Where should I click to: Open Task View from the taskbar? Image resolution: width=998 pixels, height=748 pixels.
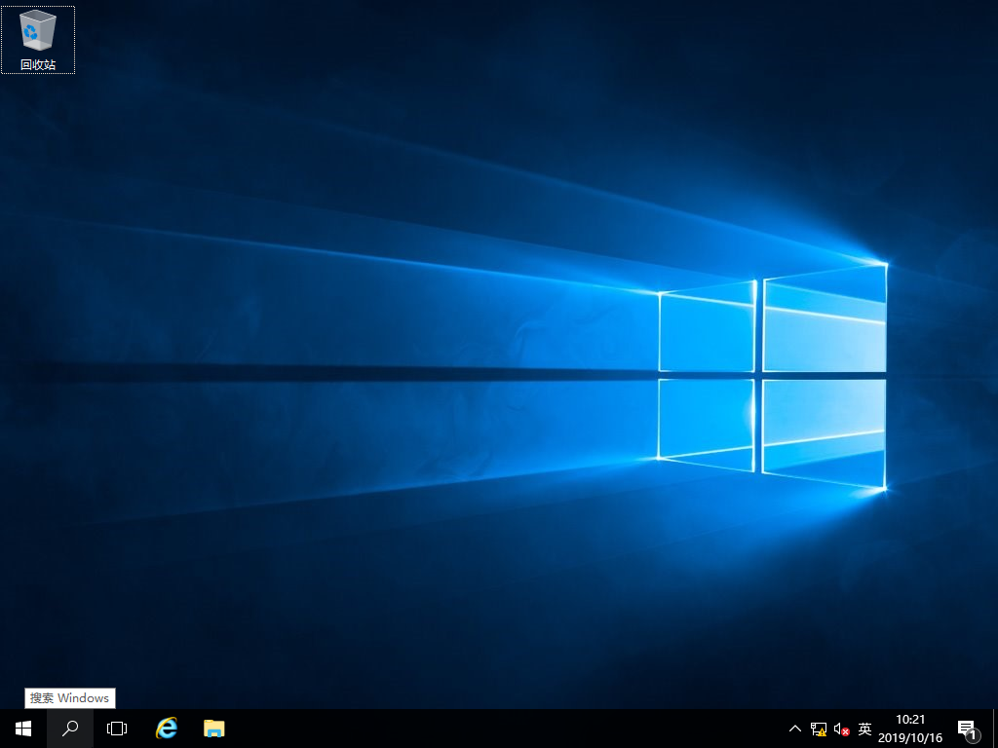click(117, 729)
